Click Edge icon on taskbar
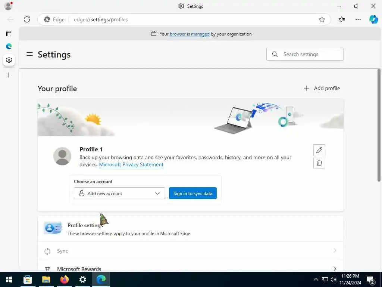This screenshot has height=287, width=382. [x=101, y=280]
